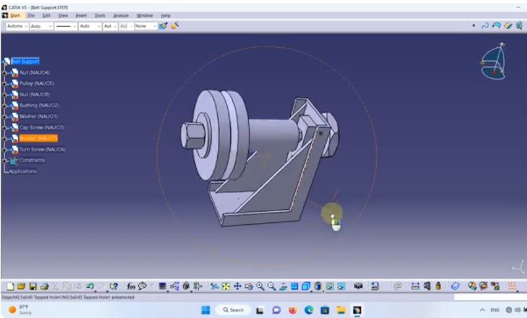Open Microsoft Edge from the taskbar

309,310
